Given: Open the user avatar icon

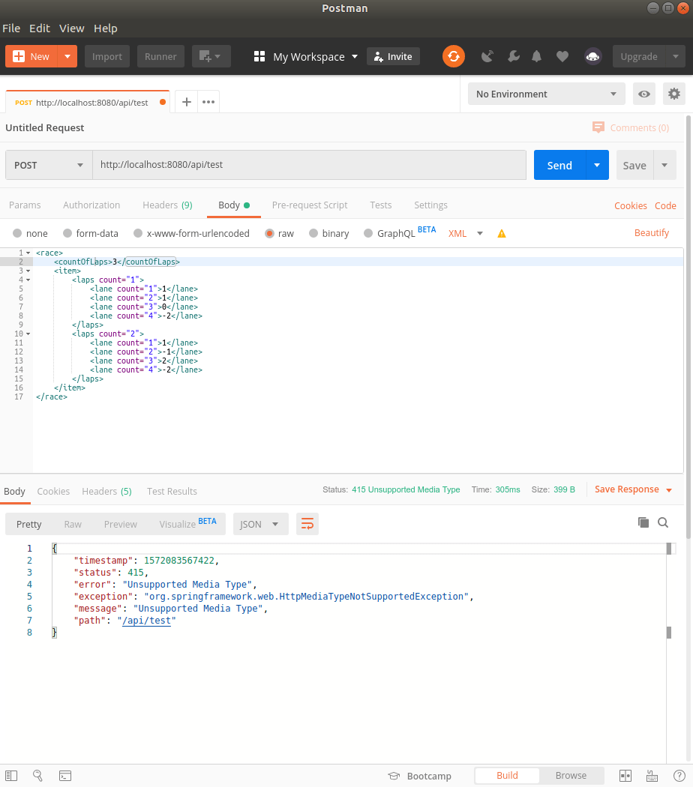Looking at the screenshot, I should coord(593,56).
